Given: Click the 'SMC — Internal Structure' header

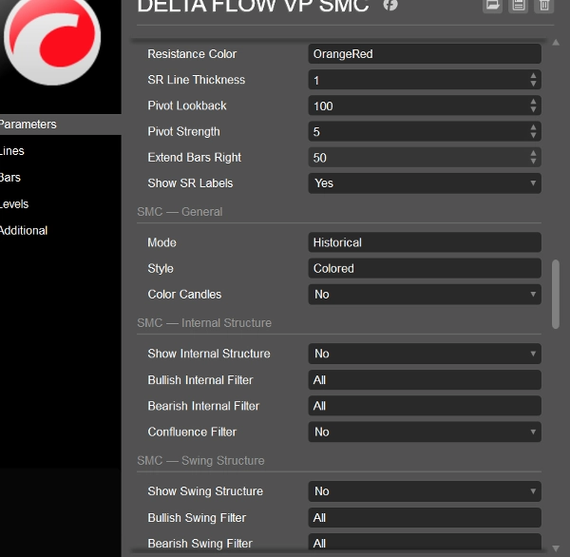Looking at the screenshot, I should (204, 323).
